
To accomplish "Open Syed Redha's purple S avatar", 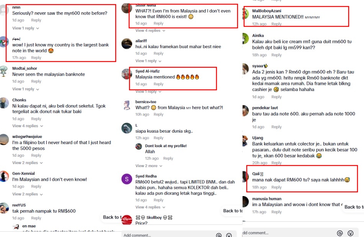I will click(127, 179).
